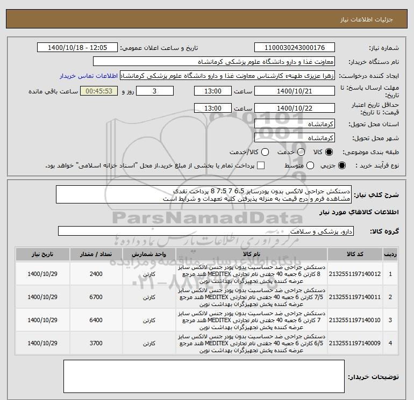Select the کالا/خدمت radio button

265,152
